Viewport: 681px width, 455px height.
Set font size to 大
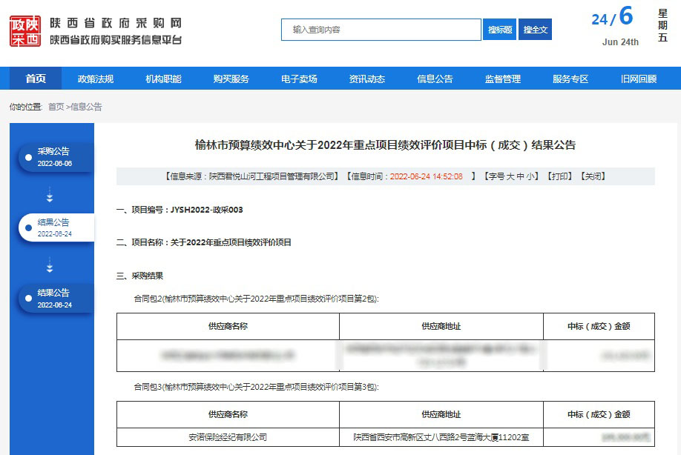click(x=509, y=176)
